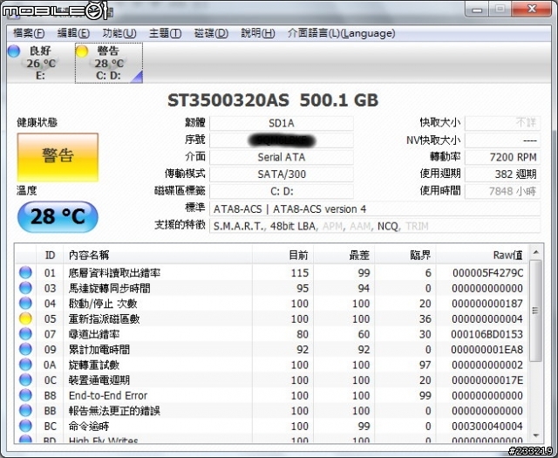Click the 7848 小時 power-on hours value

point(502,191)
